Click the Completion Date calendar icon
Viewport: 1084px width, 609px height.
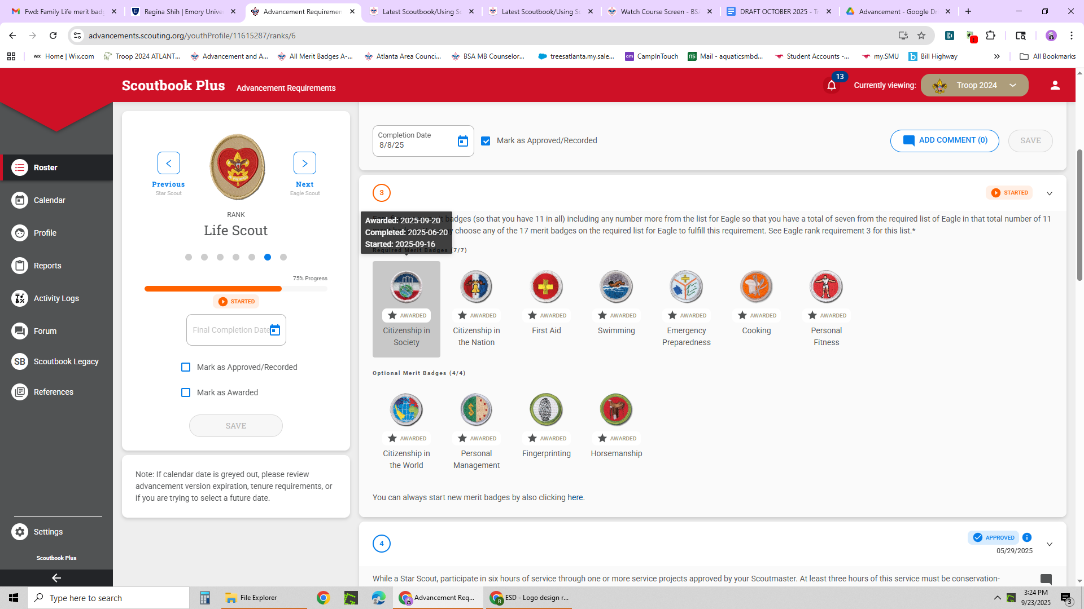click(463, 141)
